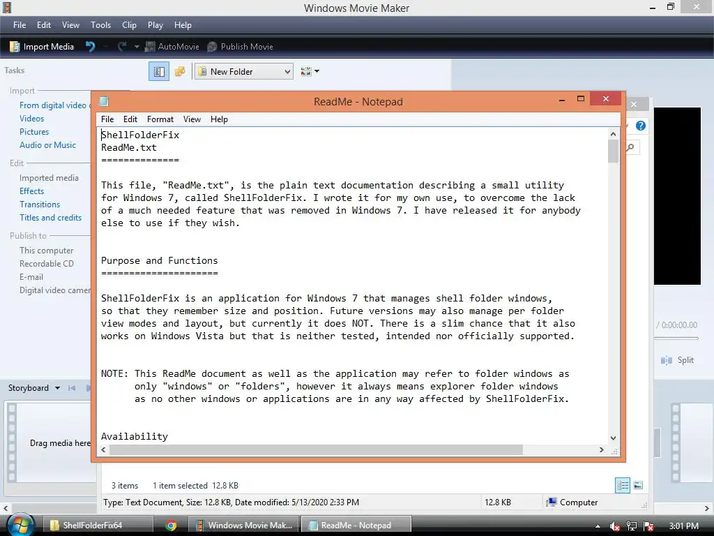Toggle the Tasks pane view icon
Screen dimensions: 714x536
point(159,72)
